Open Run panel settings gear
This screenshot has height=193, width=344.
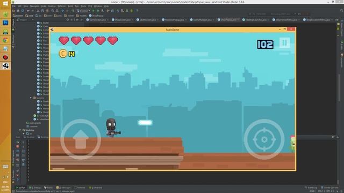(x=333, y=137)
